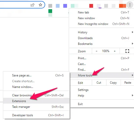134x120 pixels.
Task: Click the blue-outlined address bar field
Action: [x=22, y=5]
